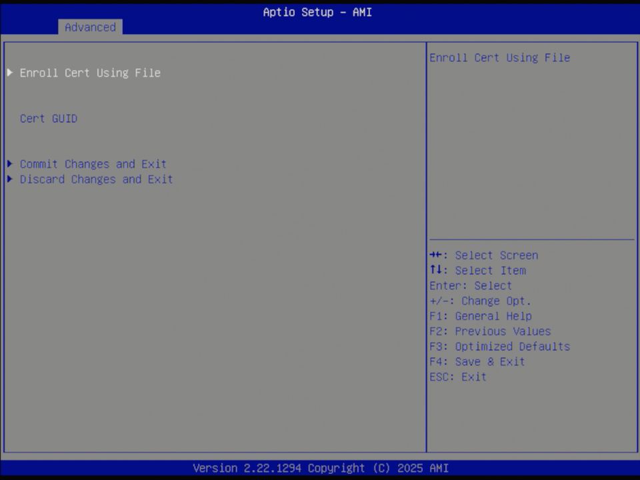Screen dimensions: 640x480
Task: Click the F4: Save and Exit hint
Action: coord(477,361)
